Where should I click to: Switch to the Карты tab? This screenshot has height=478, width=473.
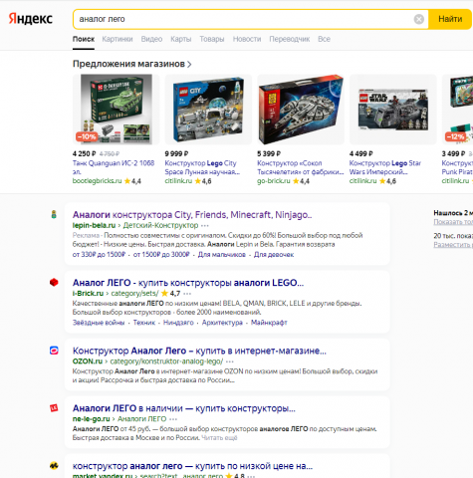pyautogui.click(x=181, y=39)
